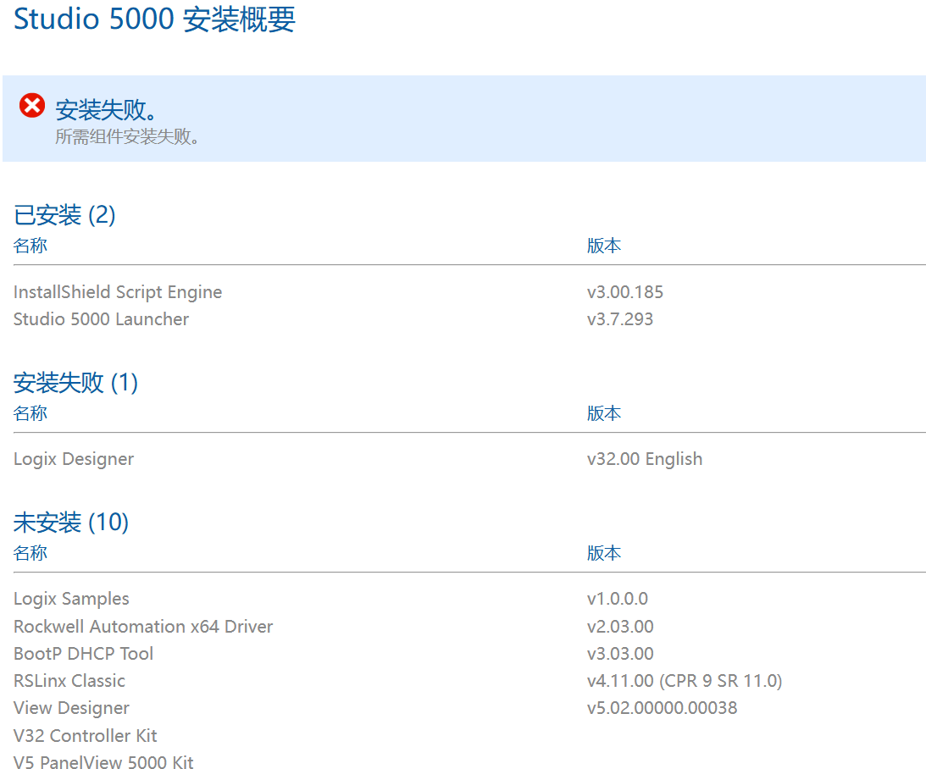
Task: Click the RSLinx Classic entry
Action: (69, 681)
